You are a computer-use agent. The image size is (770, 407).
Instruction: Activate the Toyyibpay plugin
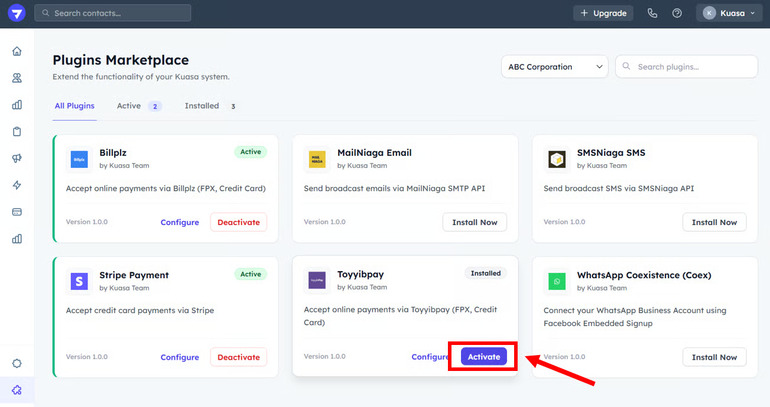point(483,357)
